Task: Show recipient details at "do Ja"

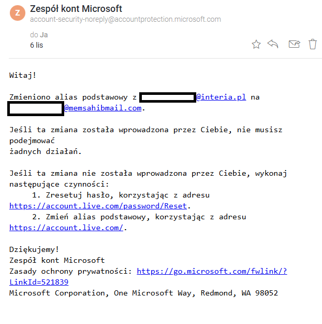Action: coord(39,35)
